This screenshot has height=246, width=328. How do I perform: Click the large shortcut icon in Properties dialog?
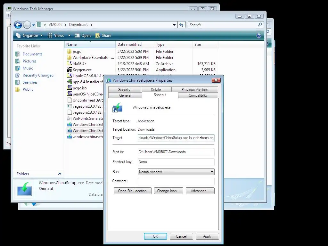click(x=117, y=108)
